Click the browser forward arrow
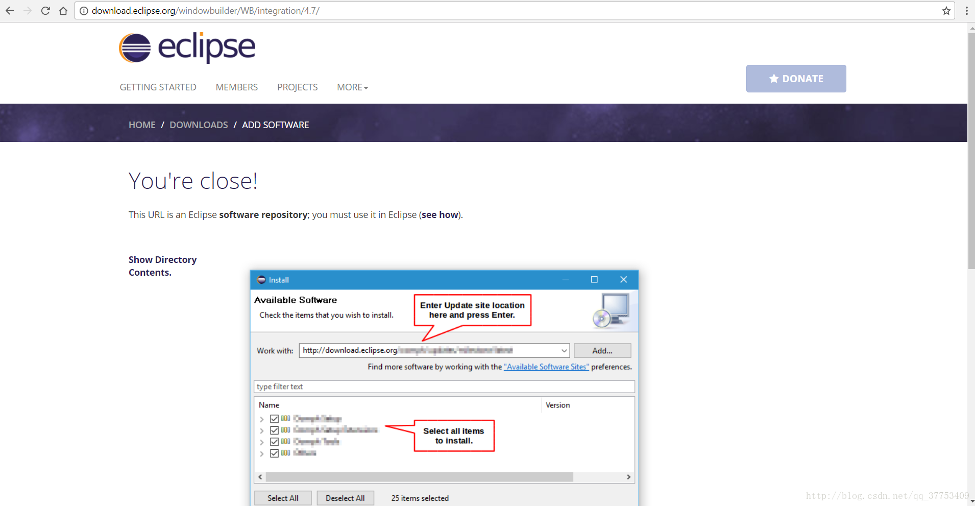Image resolution: width=975 pixels, height=506 pixels. tap(28, 11)
